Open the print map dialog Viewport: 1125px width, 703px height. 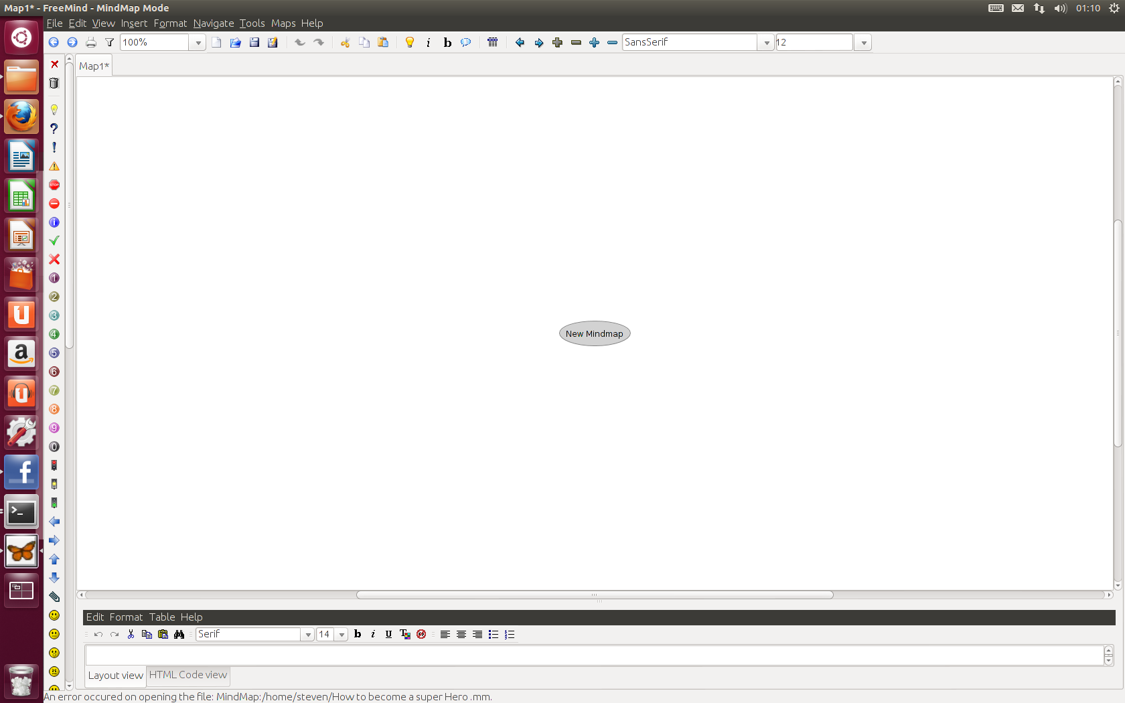[x=91, y=42]
